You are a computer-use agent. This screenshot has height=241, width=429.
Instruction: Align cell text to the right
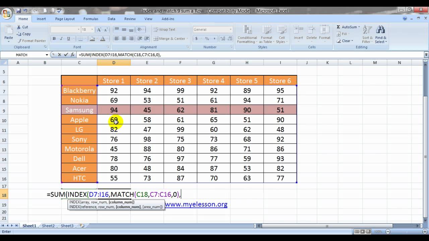click(131, 38)
